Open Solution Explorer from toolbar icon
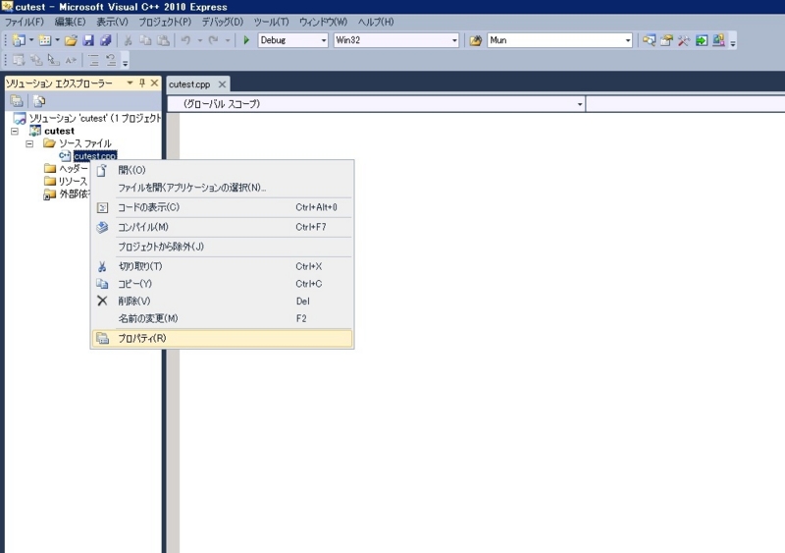This screenshot has height=553, width=785. 649,40
